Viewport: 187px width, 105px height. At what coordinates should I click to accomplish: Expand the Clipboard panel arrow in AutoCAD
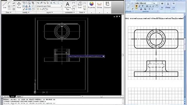[107, 13]
